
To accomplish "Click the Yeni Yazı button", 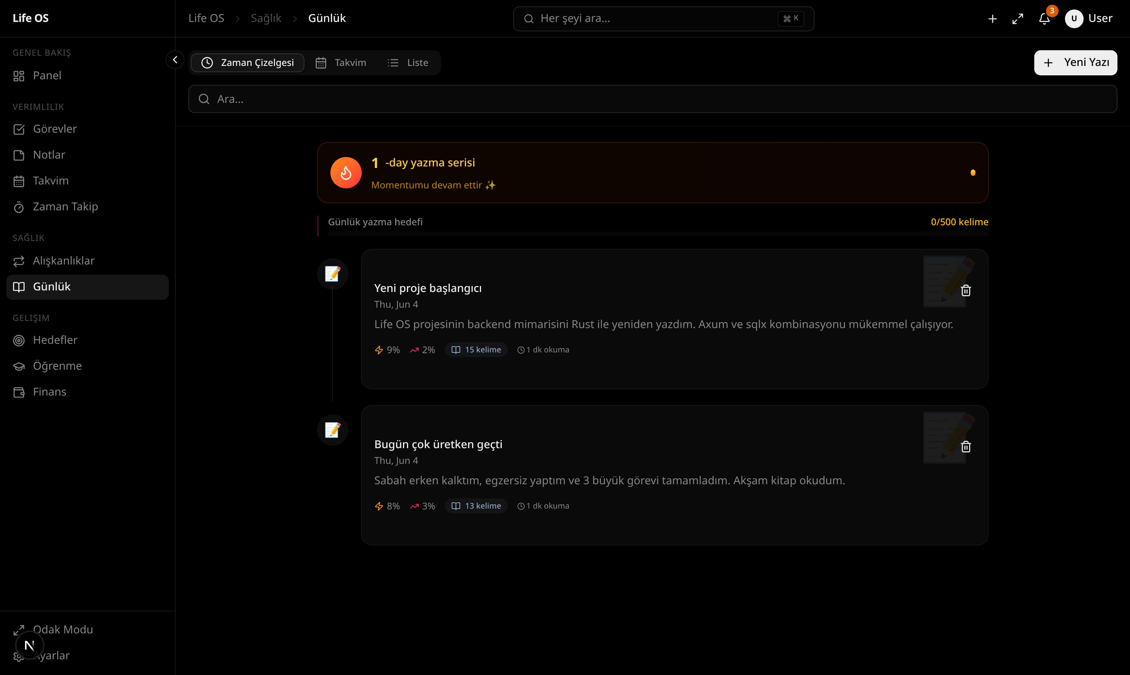I will point(1075,63).
